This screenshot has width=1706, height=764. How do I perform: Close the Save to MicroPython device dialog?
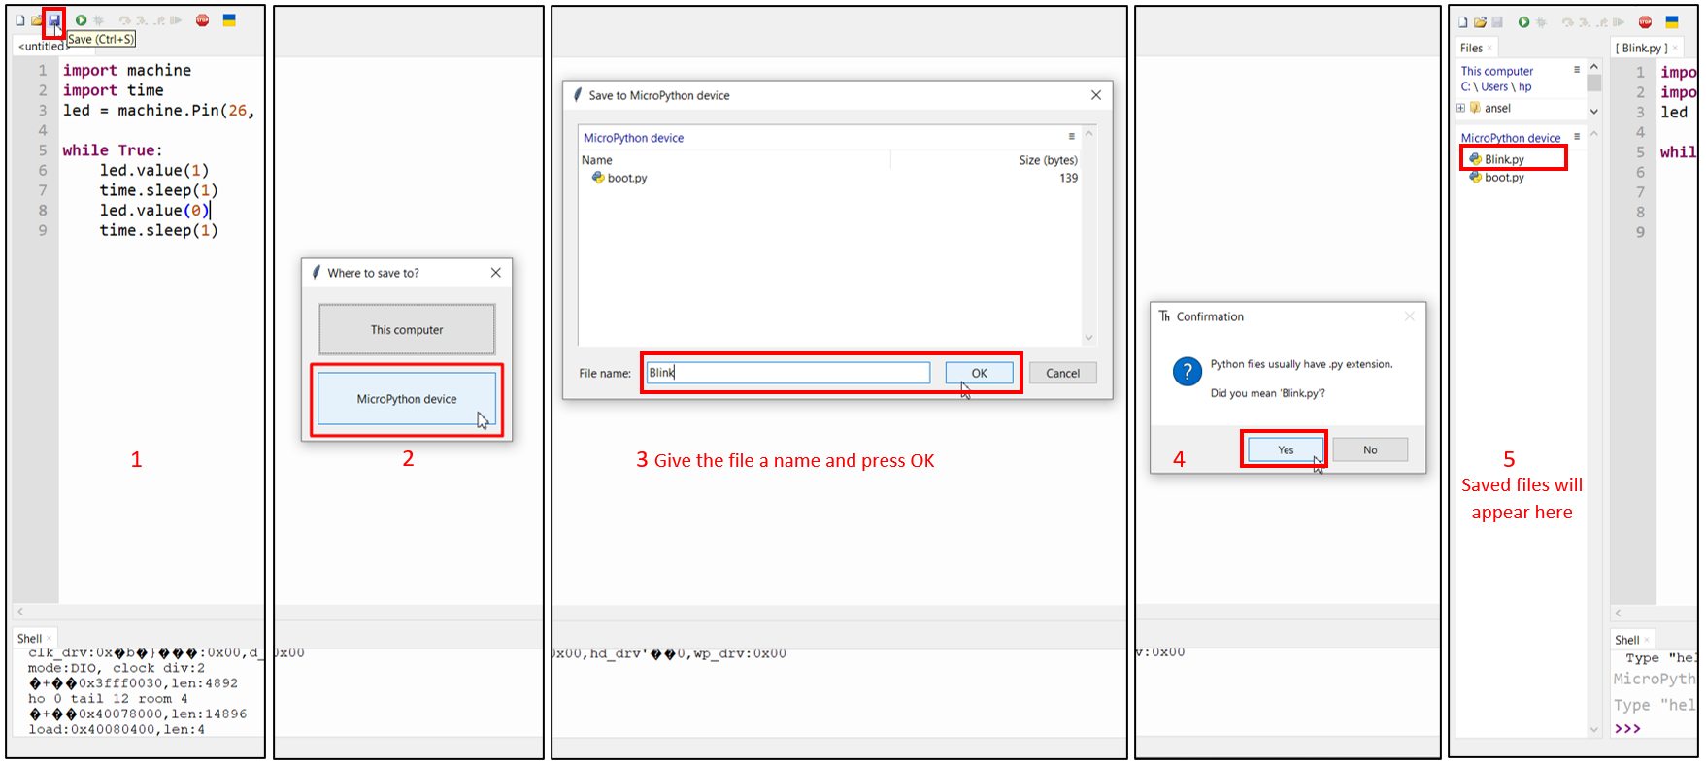click(1096, 95)
